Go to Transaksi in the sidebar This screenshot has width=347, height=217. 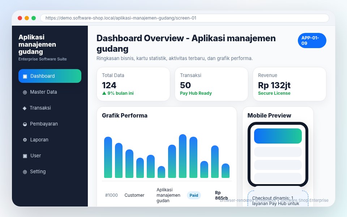coord(50,108)
